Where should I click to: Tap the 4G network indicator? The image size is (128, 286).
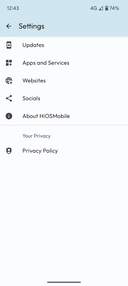click(x=94, y=8)
